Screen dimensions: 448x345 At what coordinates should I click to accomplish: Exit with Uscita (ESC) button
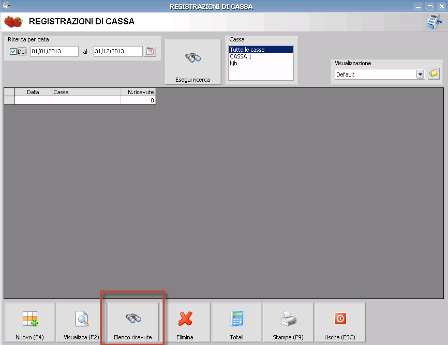(x=340, y=322)
